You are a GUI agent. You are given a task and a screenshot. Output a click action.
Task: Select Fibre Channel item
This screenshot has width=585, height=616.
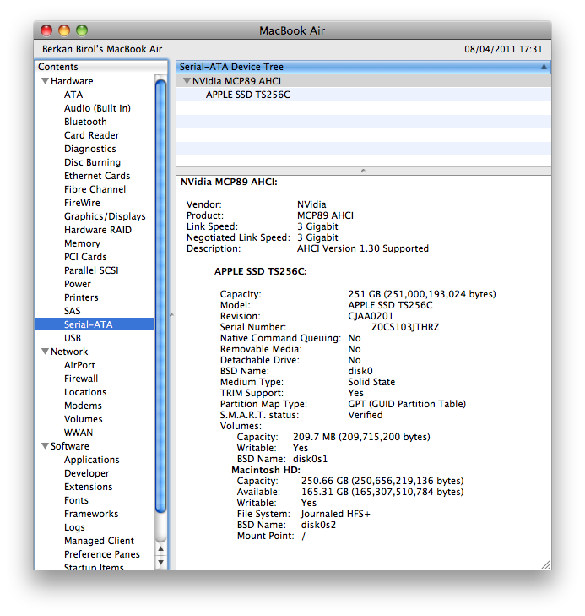[95, 189]
